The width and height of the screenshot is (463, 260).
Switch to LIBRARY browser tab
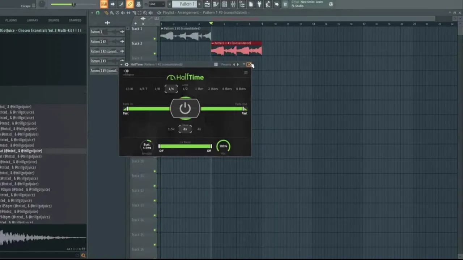tap(32, 20)
